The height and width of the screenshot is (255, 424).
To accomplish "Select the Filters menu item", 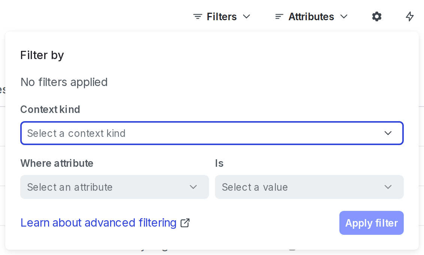I will point(222,16).
